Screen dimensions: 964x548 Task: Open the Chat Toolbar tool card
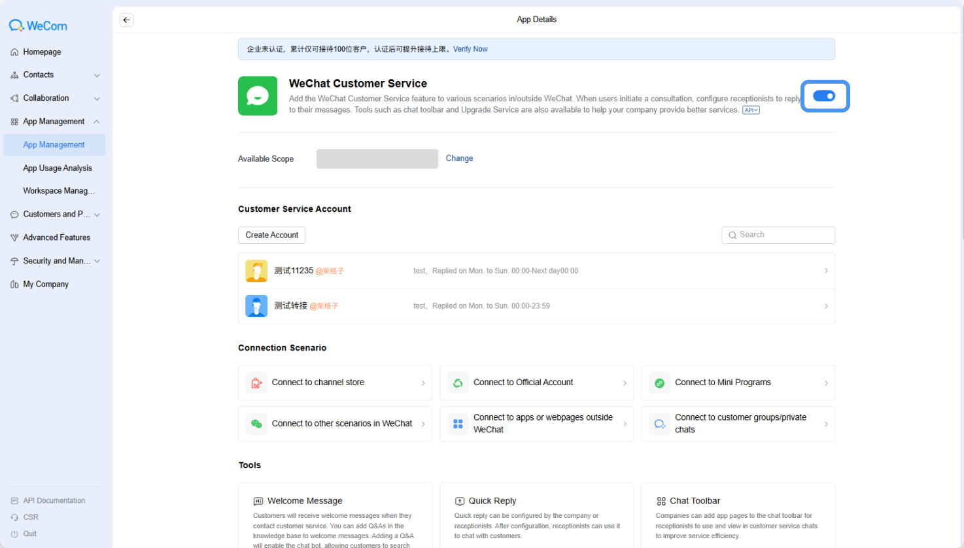coord(738,516)
